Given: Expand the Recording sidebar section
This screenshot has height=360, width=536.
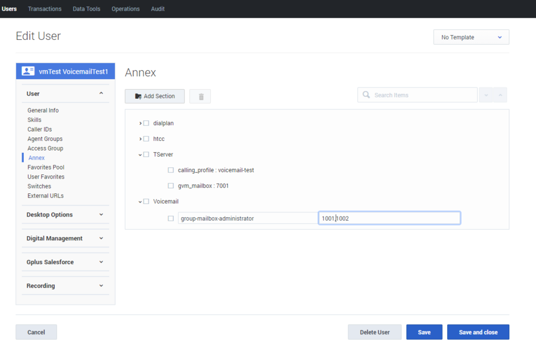Looking at the screenshot, I should 66,286.
